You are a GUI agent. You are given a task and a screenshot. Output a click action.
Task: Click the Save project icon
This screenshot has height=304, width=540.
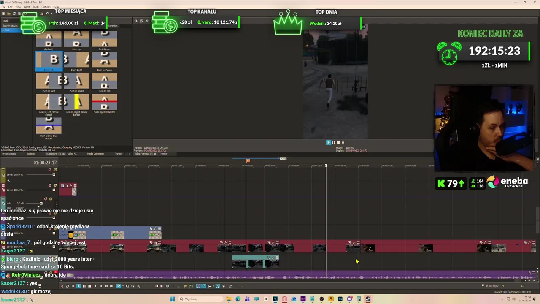click(x=14, y=13)
